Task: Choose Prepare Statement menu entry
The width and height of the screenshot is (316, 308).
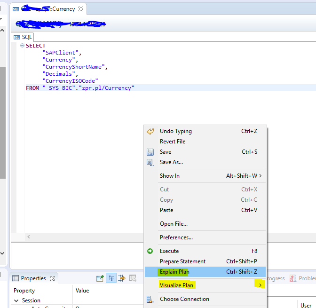Action: 182,261
